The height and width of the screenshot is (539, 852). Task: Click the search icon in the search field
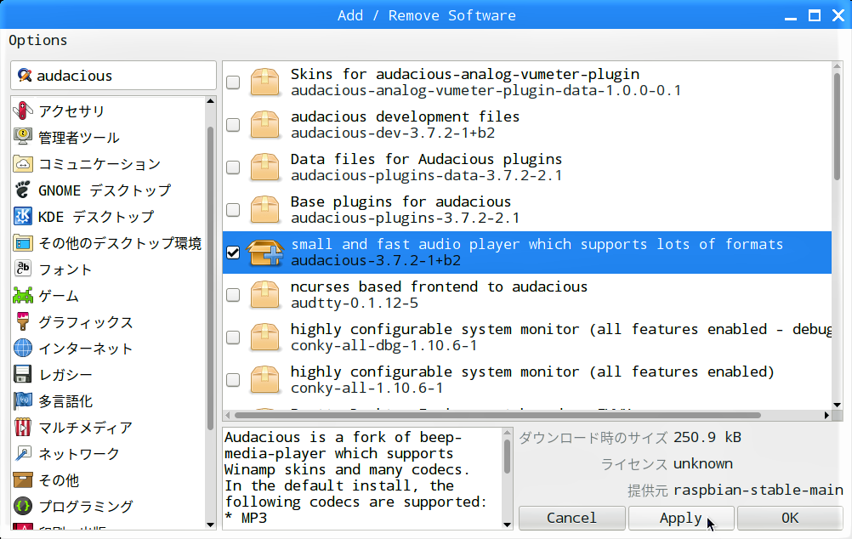(x=25, y=75)
